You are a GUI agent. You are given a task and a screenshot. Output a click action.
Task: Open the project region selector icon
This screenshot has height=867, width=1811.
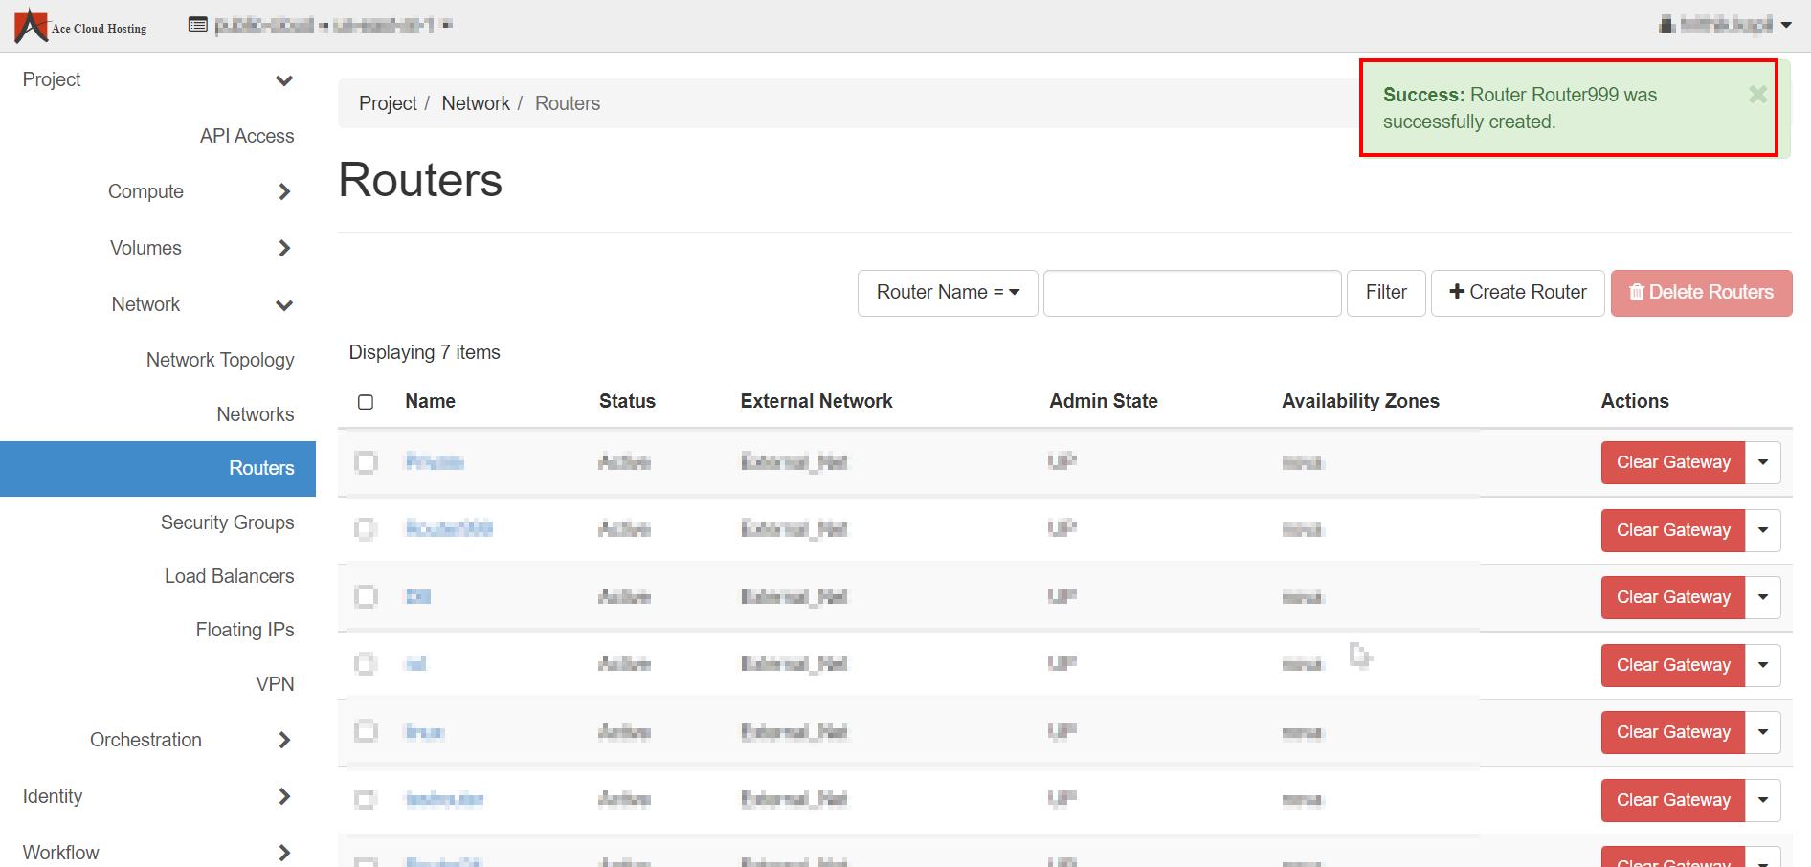[x=198, y=25]
